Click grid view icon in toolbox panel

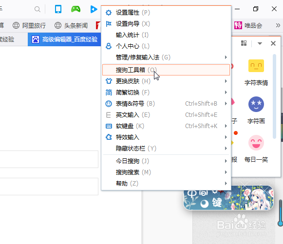[x=244, y=43]
